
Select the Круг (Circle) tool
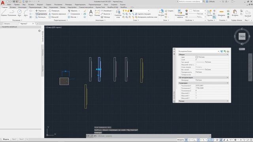tap(19, 13)
